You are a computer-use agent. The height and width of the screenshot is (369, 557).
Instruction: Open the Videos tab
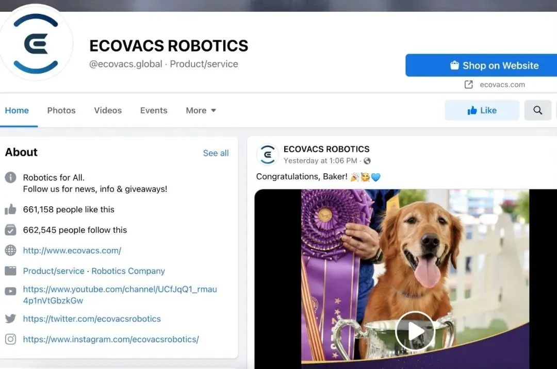(x=108, y=110)
